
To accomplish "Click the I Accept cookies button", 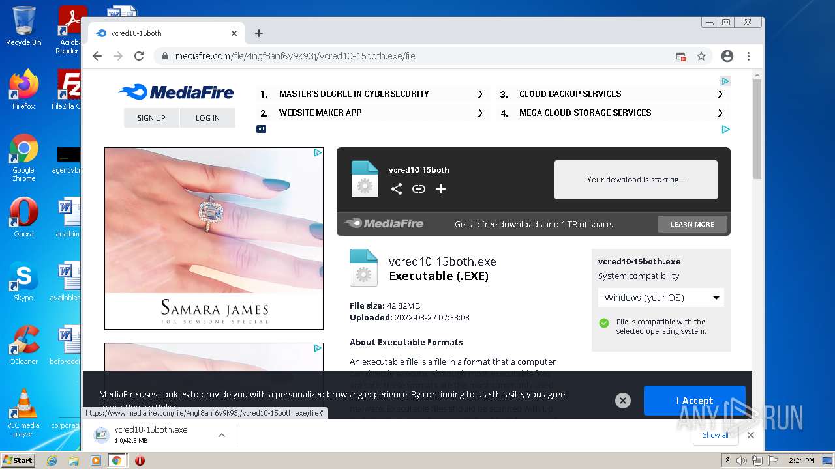I will point(694,401).
